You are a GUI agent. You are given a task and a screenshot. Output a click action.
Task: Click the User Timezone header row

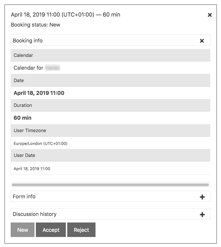(x=110, y=130)
